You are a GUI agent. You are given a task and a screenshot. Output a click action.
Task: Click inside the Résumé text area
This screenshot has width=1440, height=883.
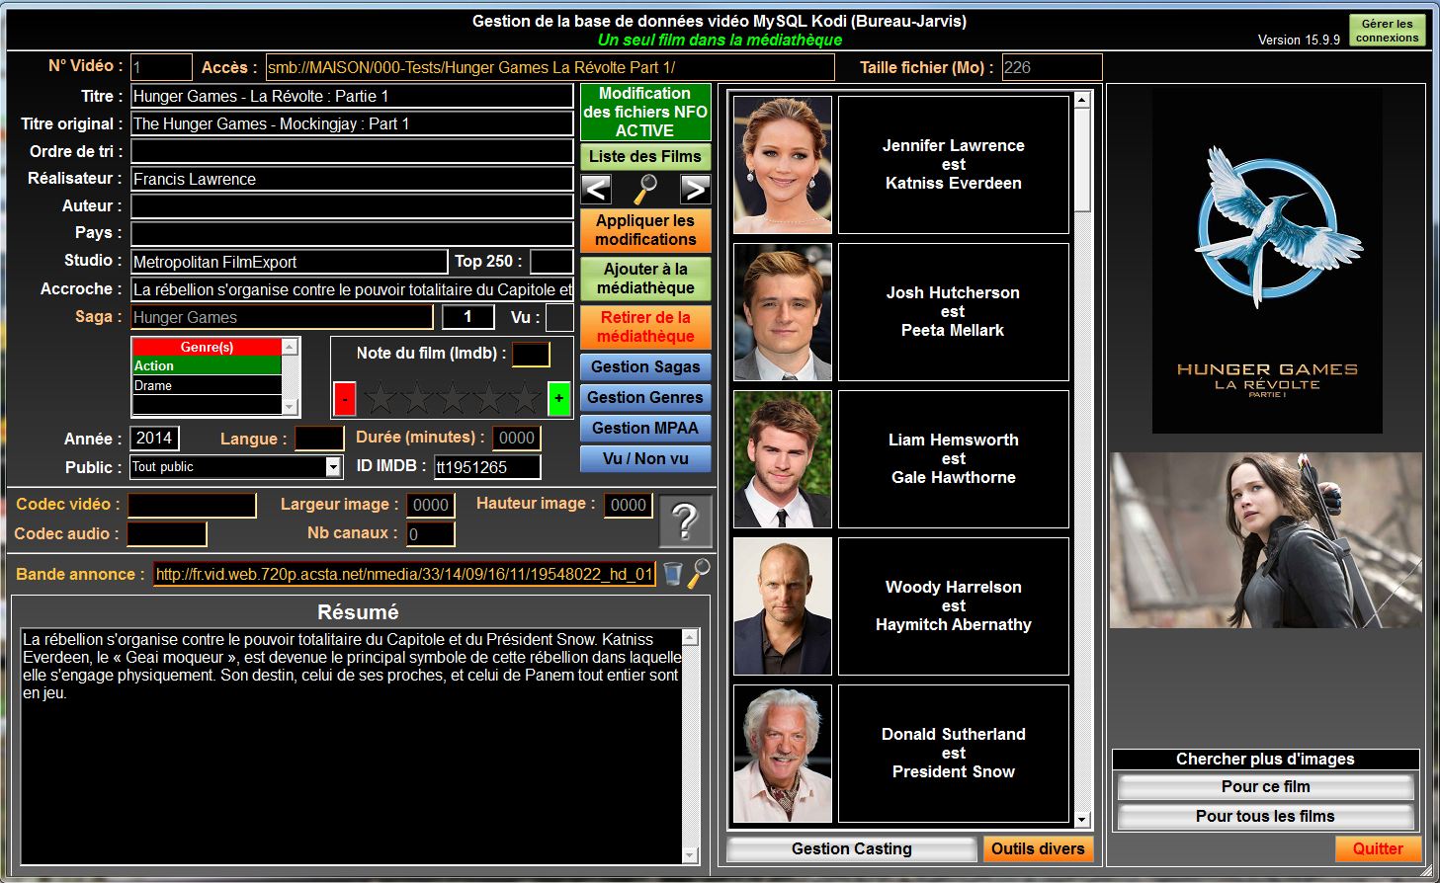coord(351,746)
